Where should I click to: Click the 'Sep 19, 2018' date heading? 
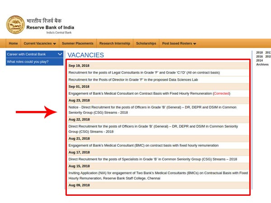click(x=79, y=65)
